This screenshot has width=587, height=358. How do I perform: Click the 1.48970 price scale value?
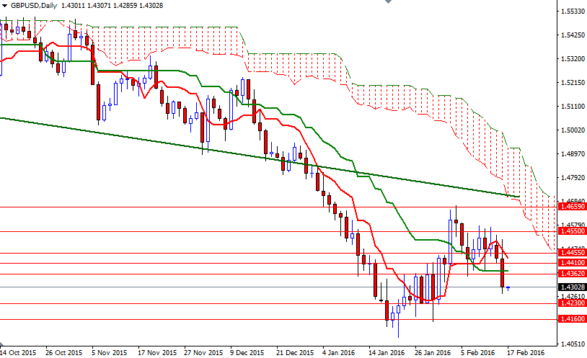pyautogui.click(x=573, y=153)
